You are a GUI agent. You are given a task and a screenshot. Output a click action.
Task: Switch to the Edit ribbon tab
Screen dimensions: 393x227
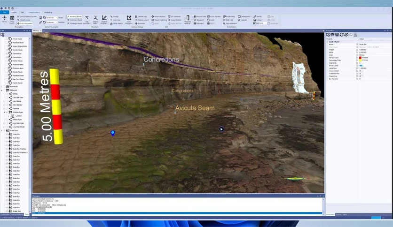[x=22, y=12]
